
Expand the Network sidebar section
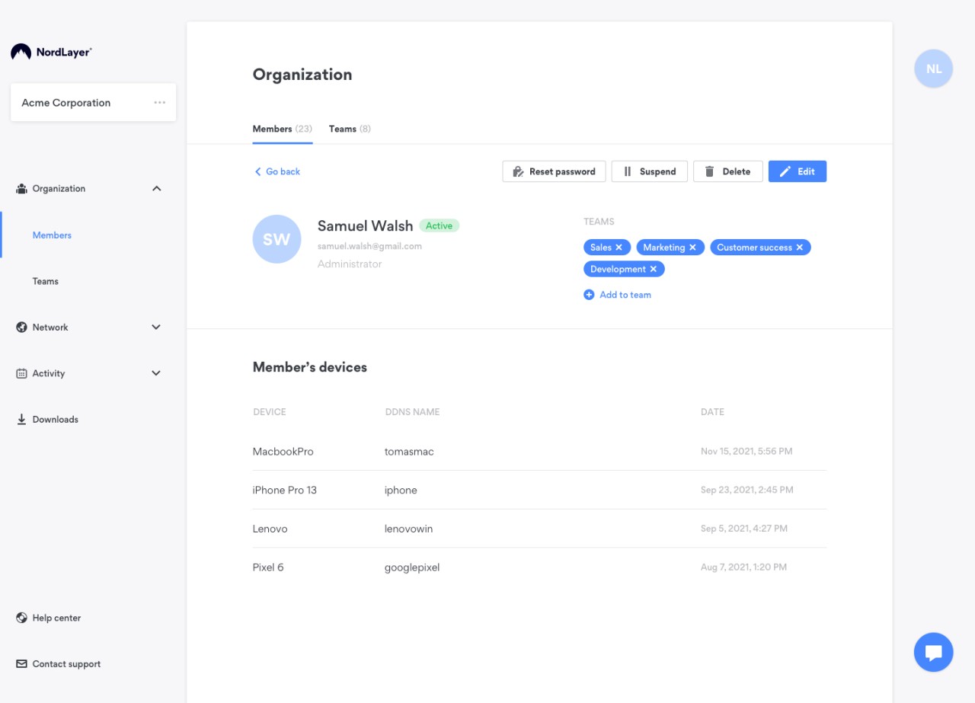click(156, 328)
